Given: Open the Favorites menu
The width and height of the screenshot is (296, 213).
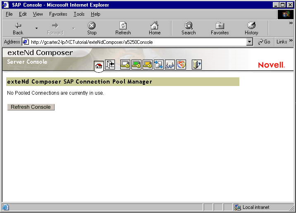Looking at the screenshot, I should click(58, 14).
